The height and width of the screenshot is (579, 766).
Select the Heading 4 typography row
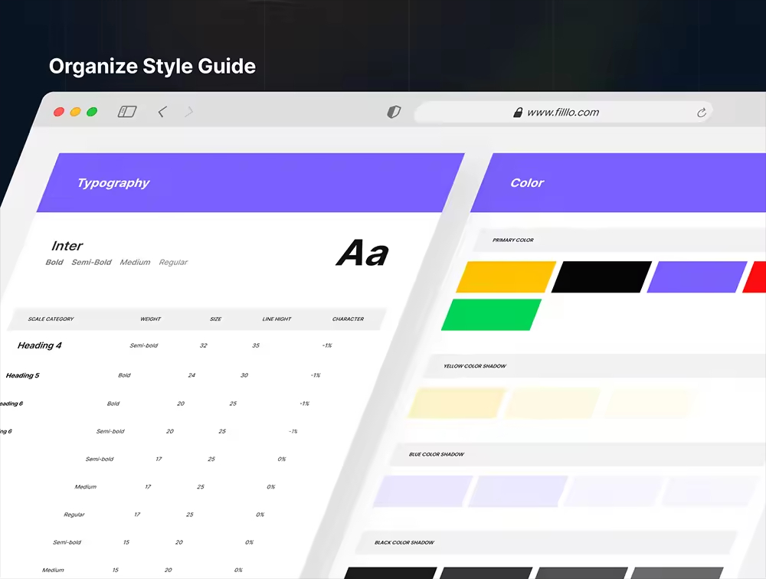(x=40, y=345)
